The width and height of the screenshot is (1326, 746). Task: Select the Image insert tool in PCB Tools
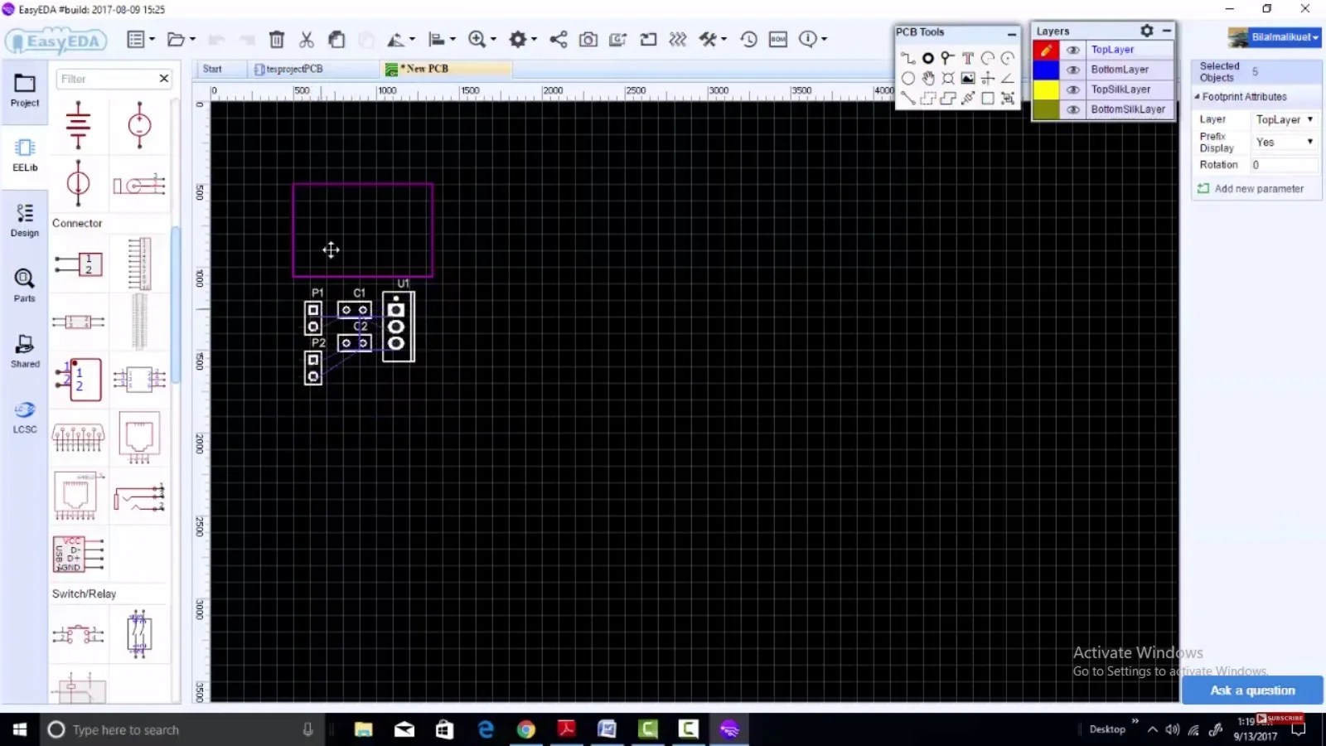coord(967,78)
